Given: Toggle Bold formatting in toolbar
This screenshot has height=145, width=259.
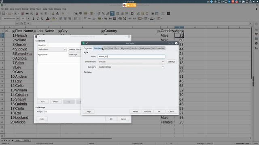Looking at the screenshot, I should pyautogui.click(x=34, y=19).
